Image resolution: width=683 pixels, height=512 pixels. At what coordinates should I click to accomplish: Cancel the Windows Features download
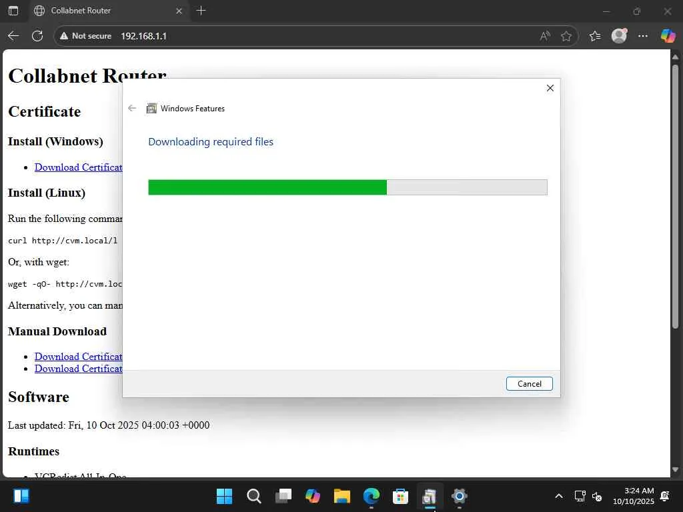(x=529, y=383)
